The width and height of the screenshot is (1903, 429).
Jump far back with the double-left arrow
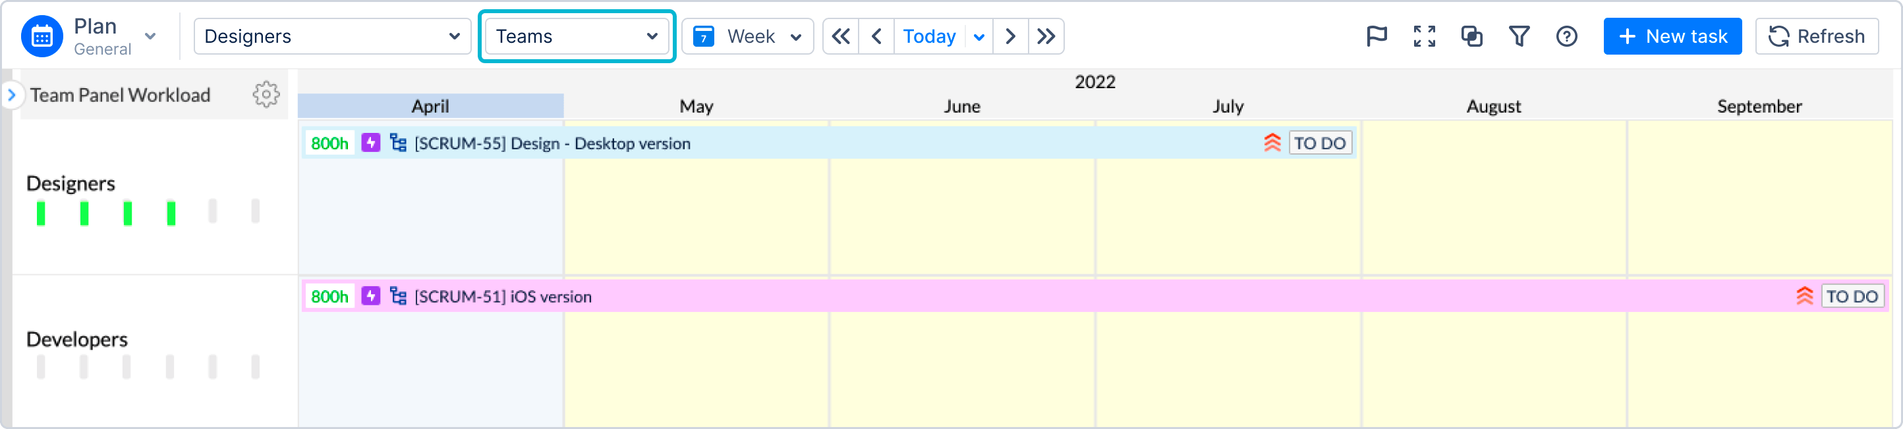coord(841,36)
